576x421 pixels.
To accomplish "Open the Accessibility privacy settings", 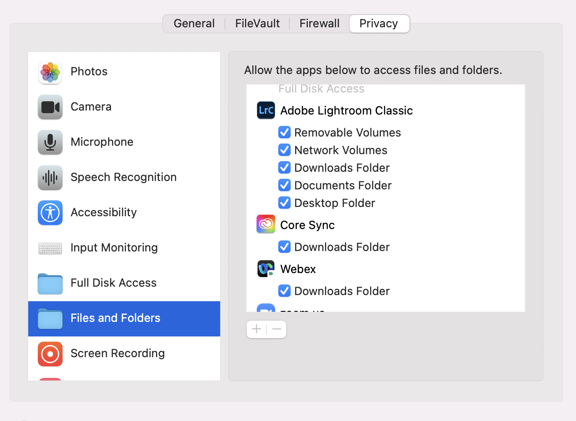I will click(50, 213).
